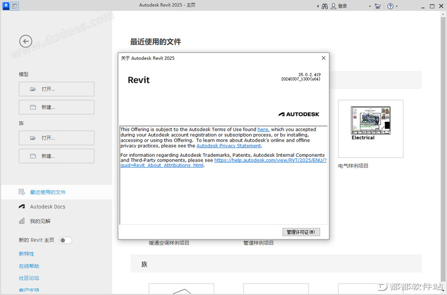Open the Autodesk App Store cart icon

pyautogui.click(x=377, y=7)
